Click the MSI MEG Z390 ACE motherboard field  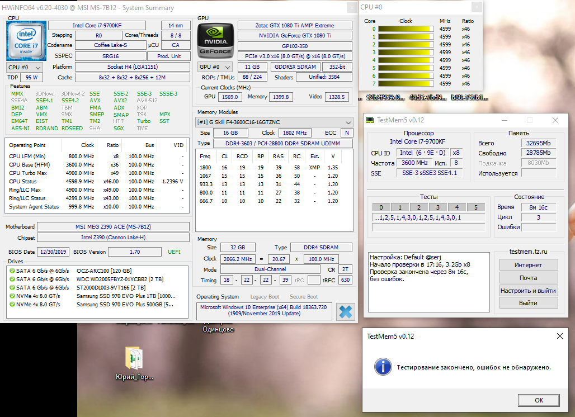[114, 226]
